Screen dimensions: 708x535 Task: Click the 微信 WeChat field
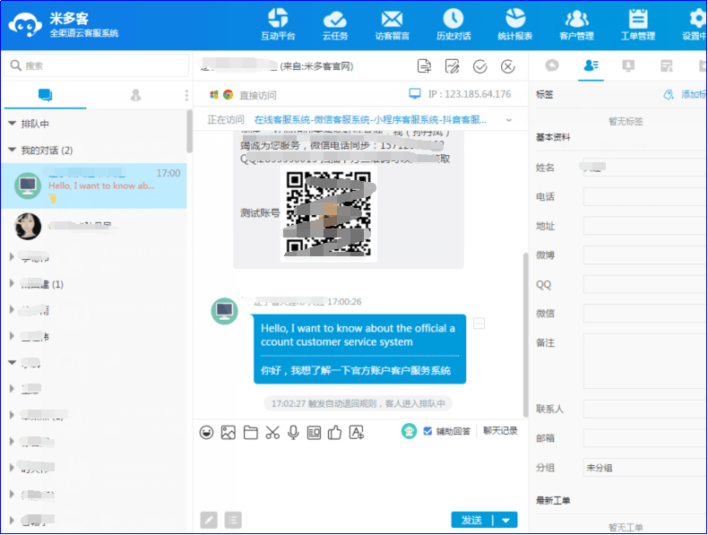[x=644, y=314]
